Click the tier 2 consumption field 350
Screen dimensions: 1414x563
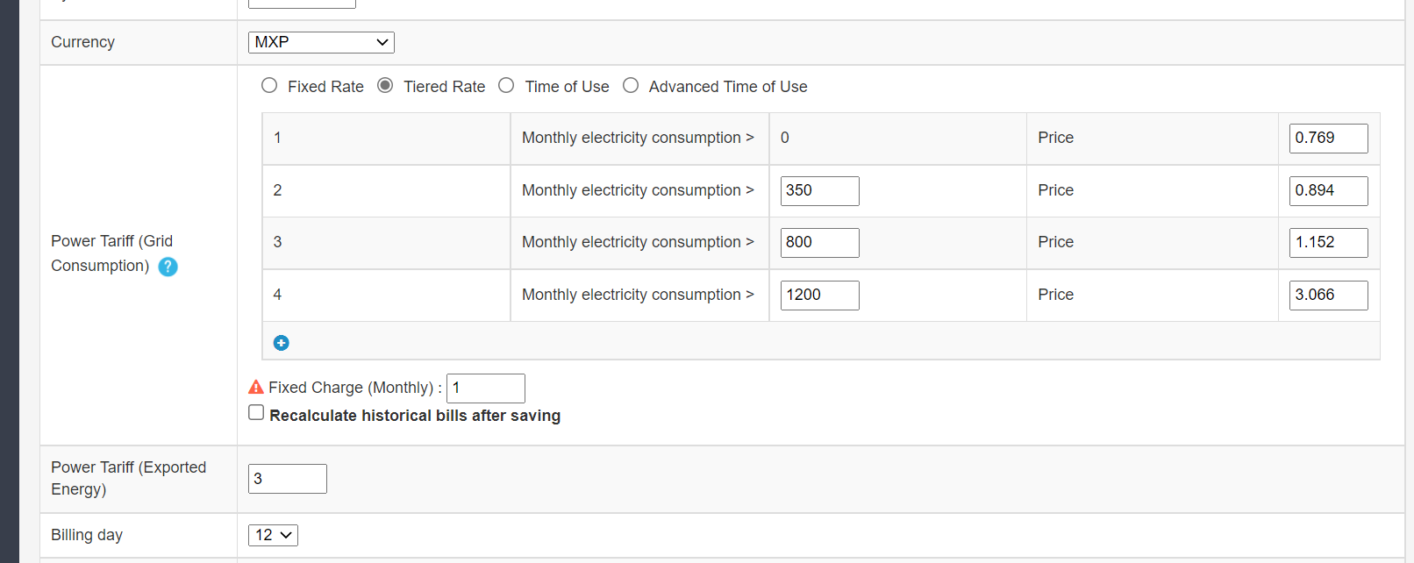[819, 190]
